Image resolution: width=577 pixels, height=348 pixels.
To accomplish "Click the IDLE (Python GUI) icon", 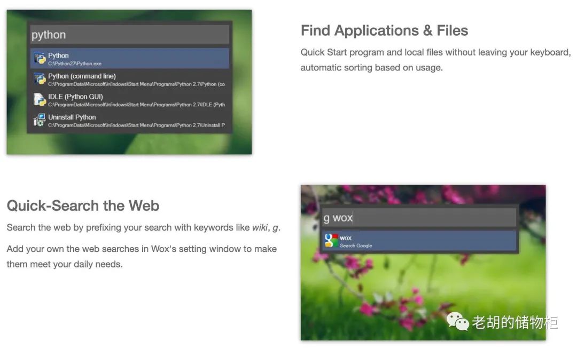I will pos(40,100).
